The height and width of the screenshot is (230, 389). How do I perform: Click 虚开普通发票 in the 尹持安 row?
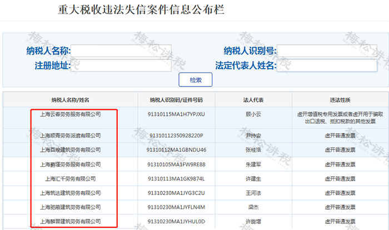click(x=340, y=136)
